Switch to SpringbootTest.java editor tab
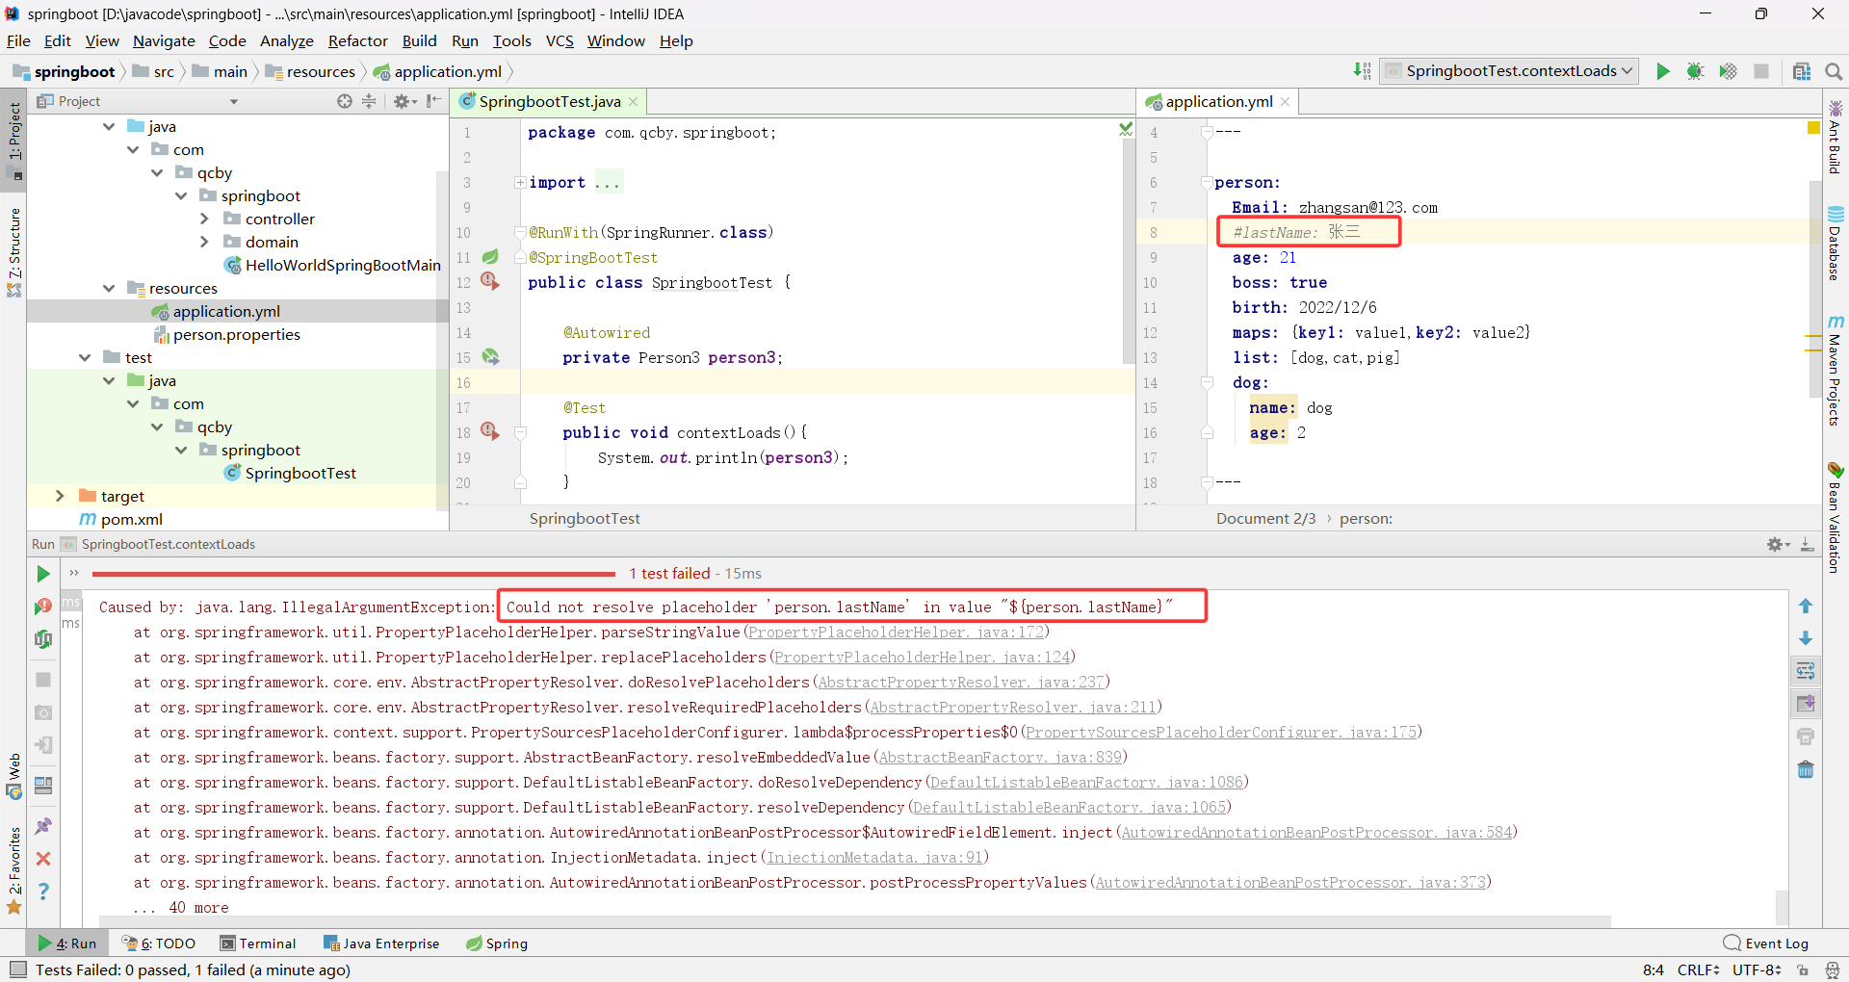This screenshot has width=1849, height=982. (550, 102)
